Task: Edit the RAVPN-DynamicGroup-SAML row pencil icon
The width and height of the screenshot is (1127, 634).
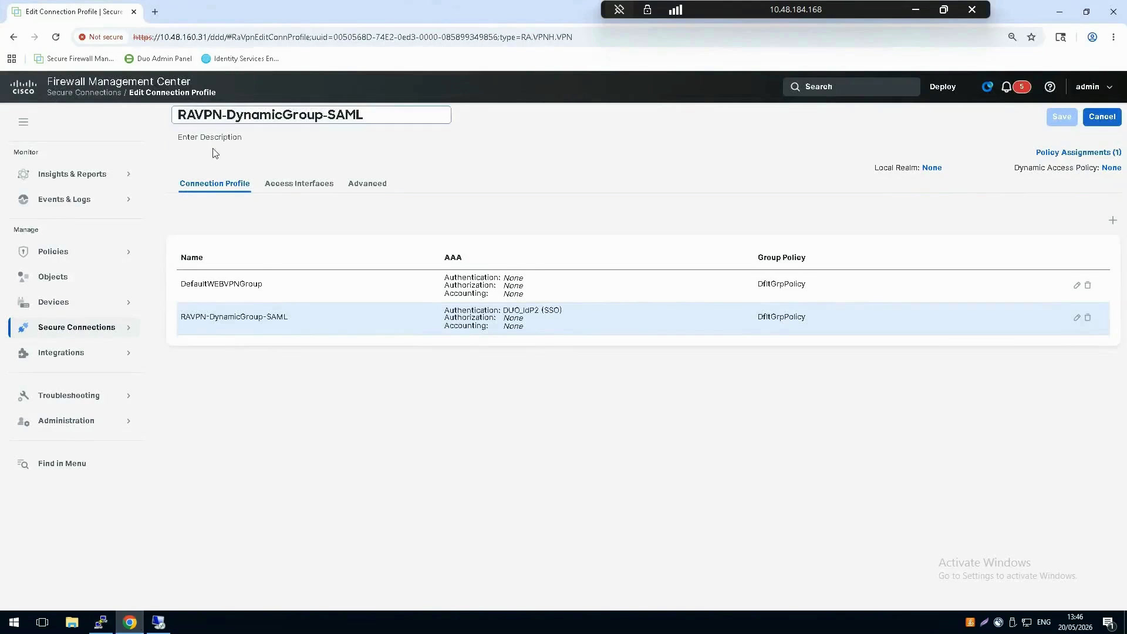Action: (1077, 318)
